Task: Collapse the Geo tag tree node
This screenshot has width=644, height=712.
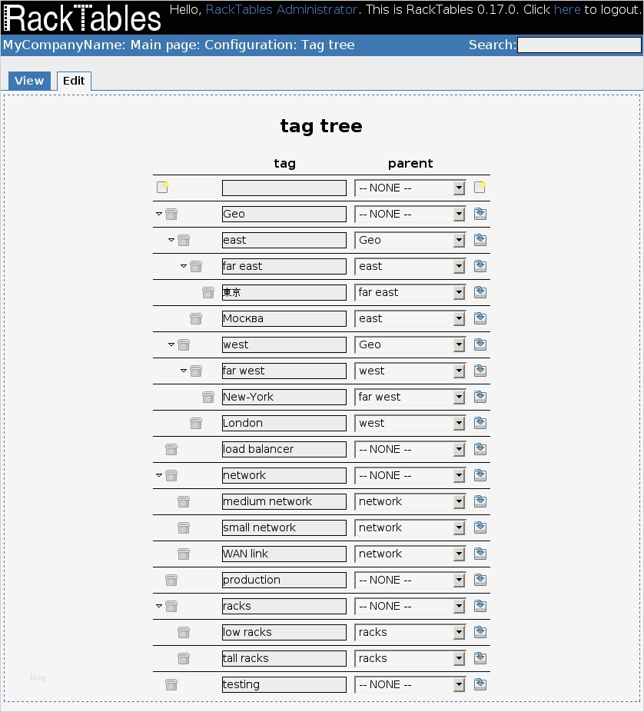Action: pyautogui.click(x=159, y=214)
